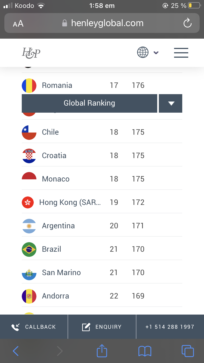Image resolution: width=204 pixels, height=363 pixels.
Task: Open Safari reader text size options
Action: tap(18, 24)
